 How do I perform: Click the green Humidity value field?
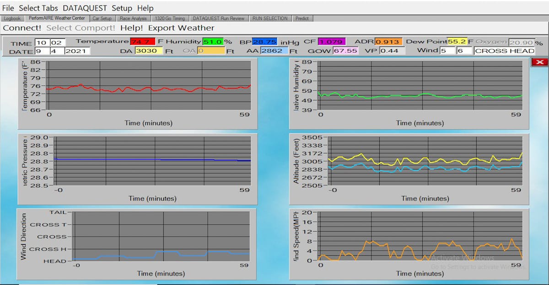[213, 42]
